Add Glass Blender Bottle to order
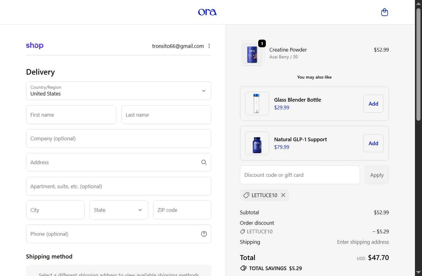422x276 pixels. pos(373,104)
